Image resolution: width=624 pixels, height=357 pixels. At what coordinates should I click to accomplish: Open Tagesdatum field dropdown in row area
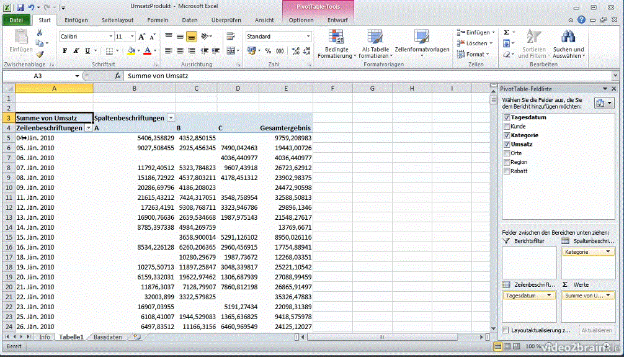point(549,296)
